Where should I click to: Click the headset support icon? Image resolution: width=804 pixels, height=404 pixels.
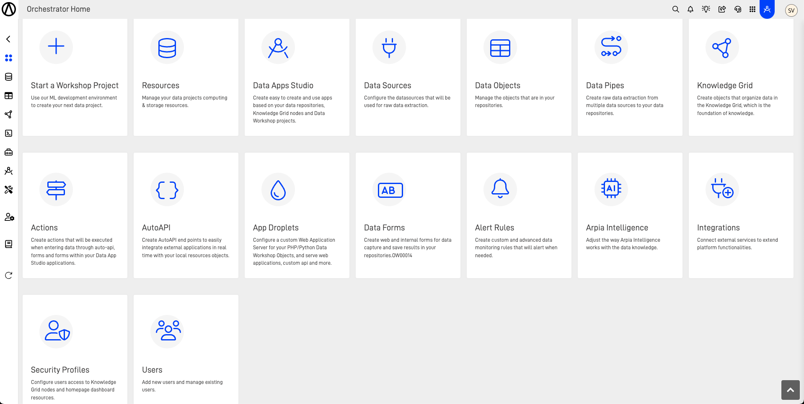click(x=738, y=9)
